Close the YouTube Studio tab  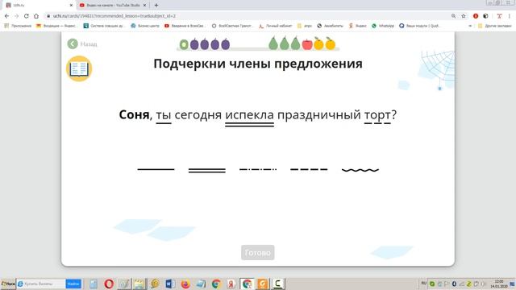click(144, 6)
